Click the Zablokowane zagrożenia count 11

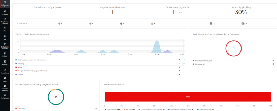[174, 12]
